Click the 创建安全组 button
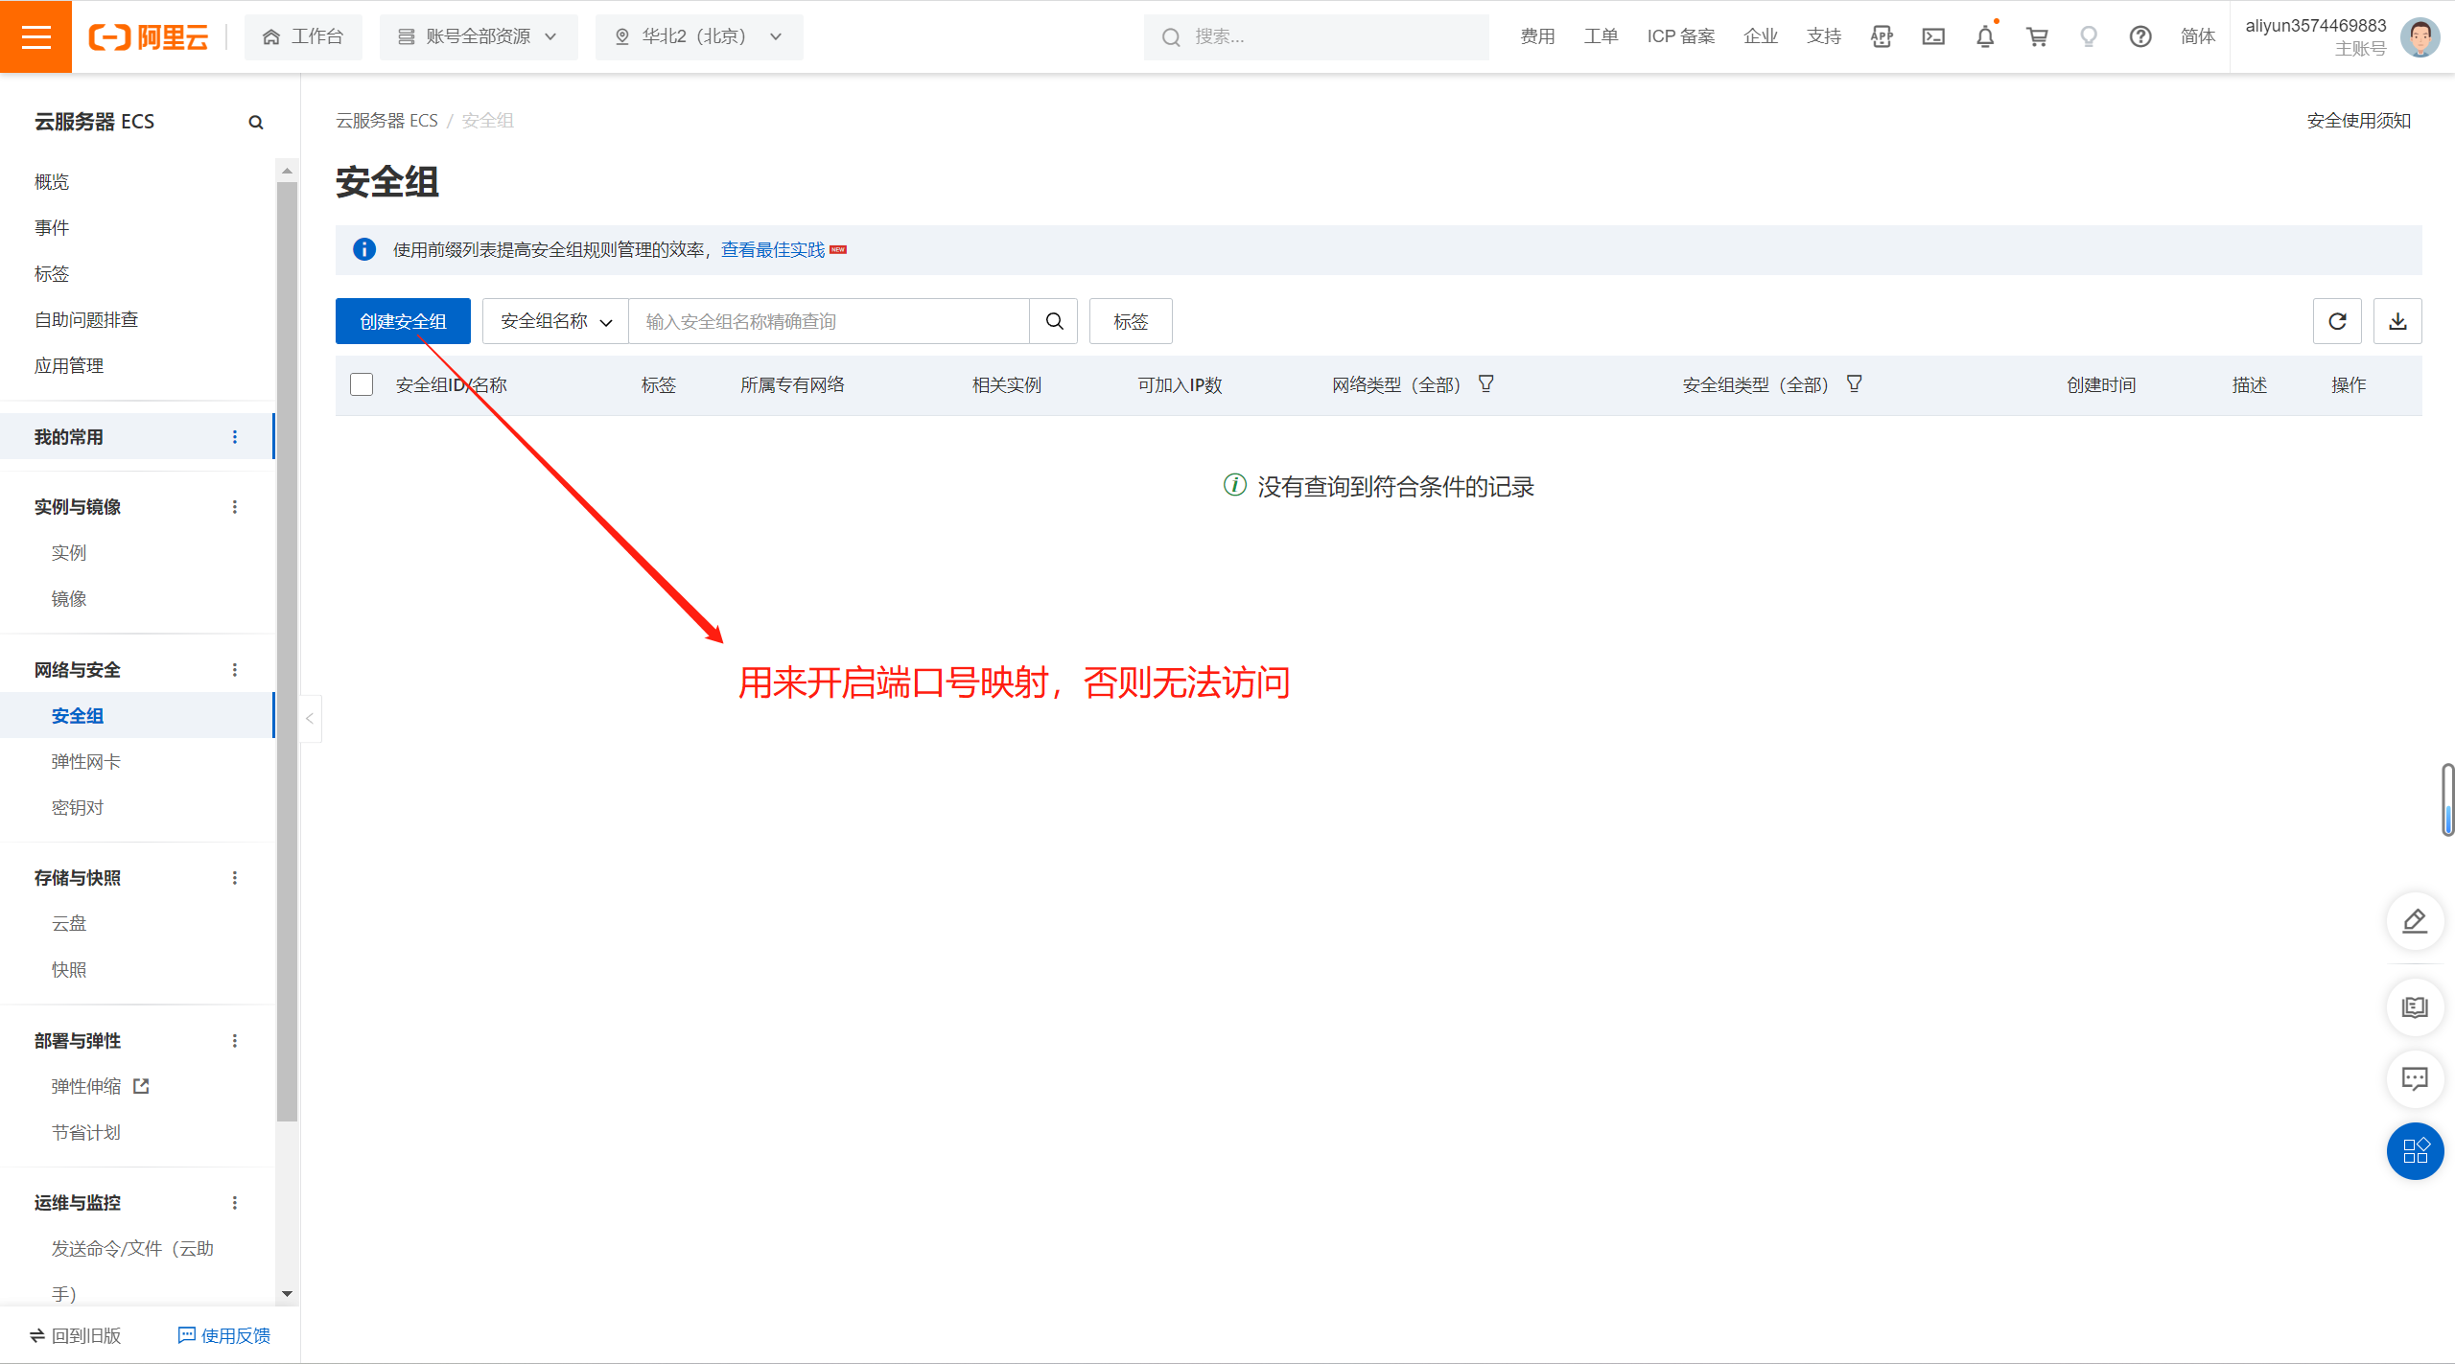 [x=403, y=321]
